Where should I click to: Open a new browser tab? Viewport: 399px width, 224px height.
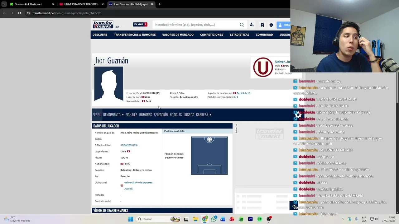coord(160,4)
